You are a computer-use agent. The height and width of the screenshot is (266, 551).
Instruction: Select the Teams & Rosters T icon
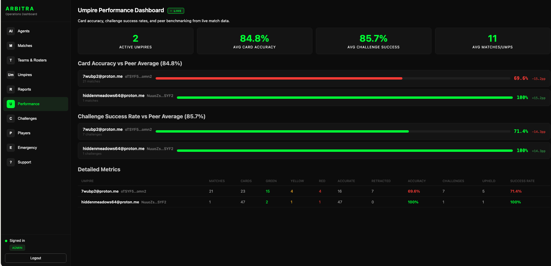(11, 60)
